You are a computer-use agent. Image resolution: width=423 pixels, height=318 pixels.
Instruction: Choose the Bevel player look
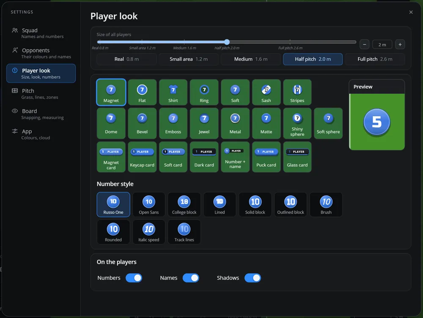click(142, 123)
